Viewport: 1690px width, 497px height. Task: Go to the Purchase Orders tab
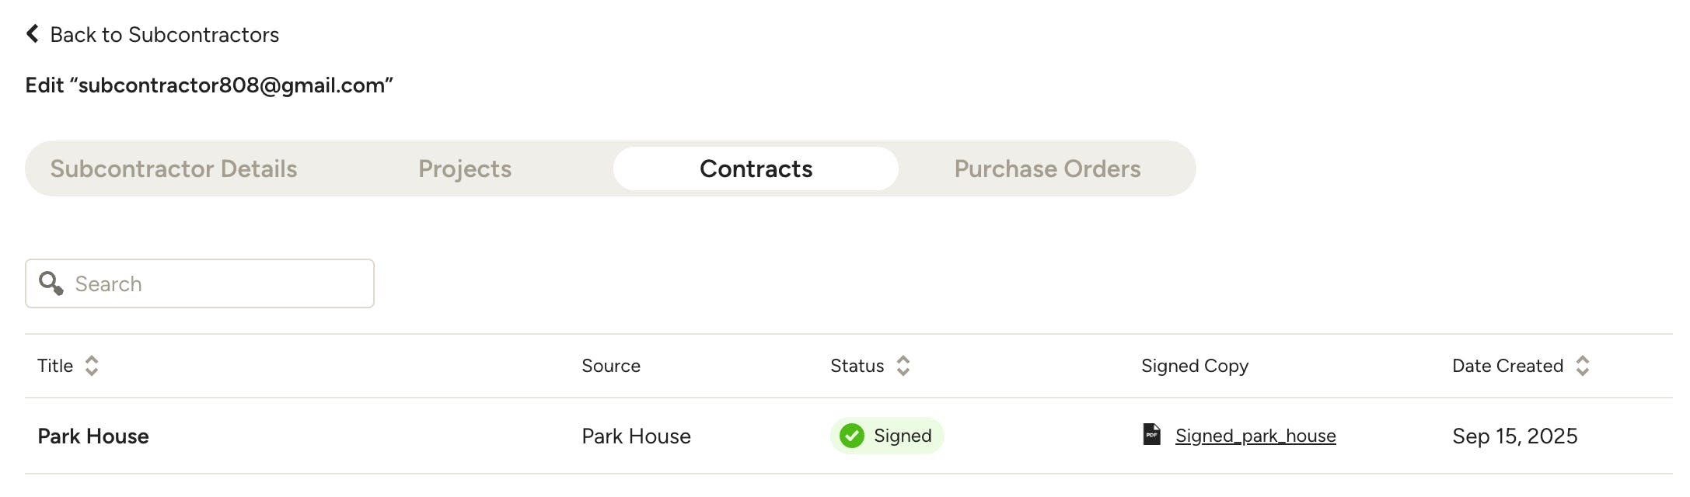coord(1047,169)
